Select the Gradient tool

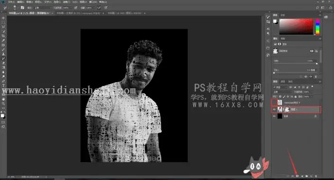pyautogui.click(x=3, y=68)
